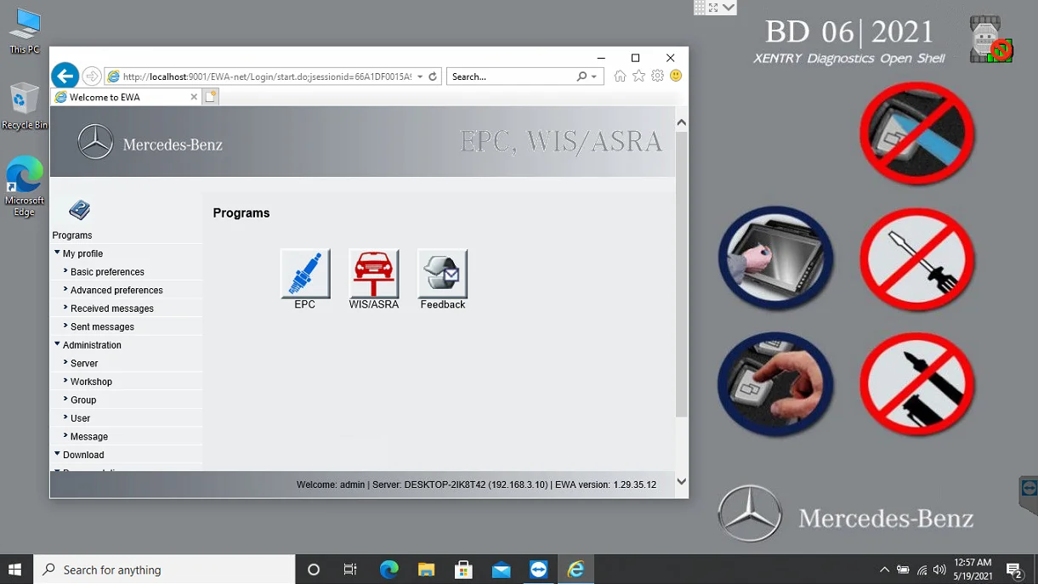Click the browser forward arrow button
This screenshot has height=584, width=1038.
click(91, 77)
